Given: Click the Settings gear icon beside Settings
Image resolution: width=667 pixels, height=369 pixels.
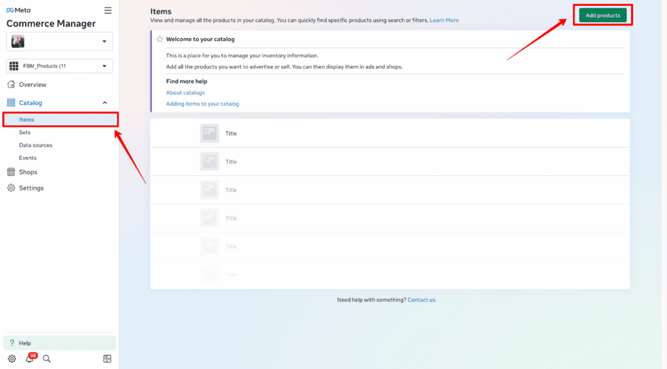Looking at the screenshot, I should (x=11, y=188).
